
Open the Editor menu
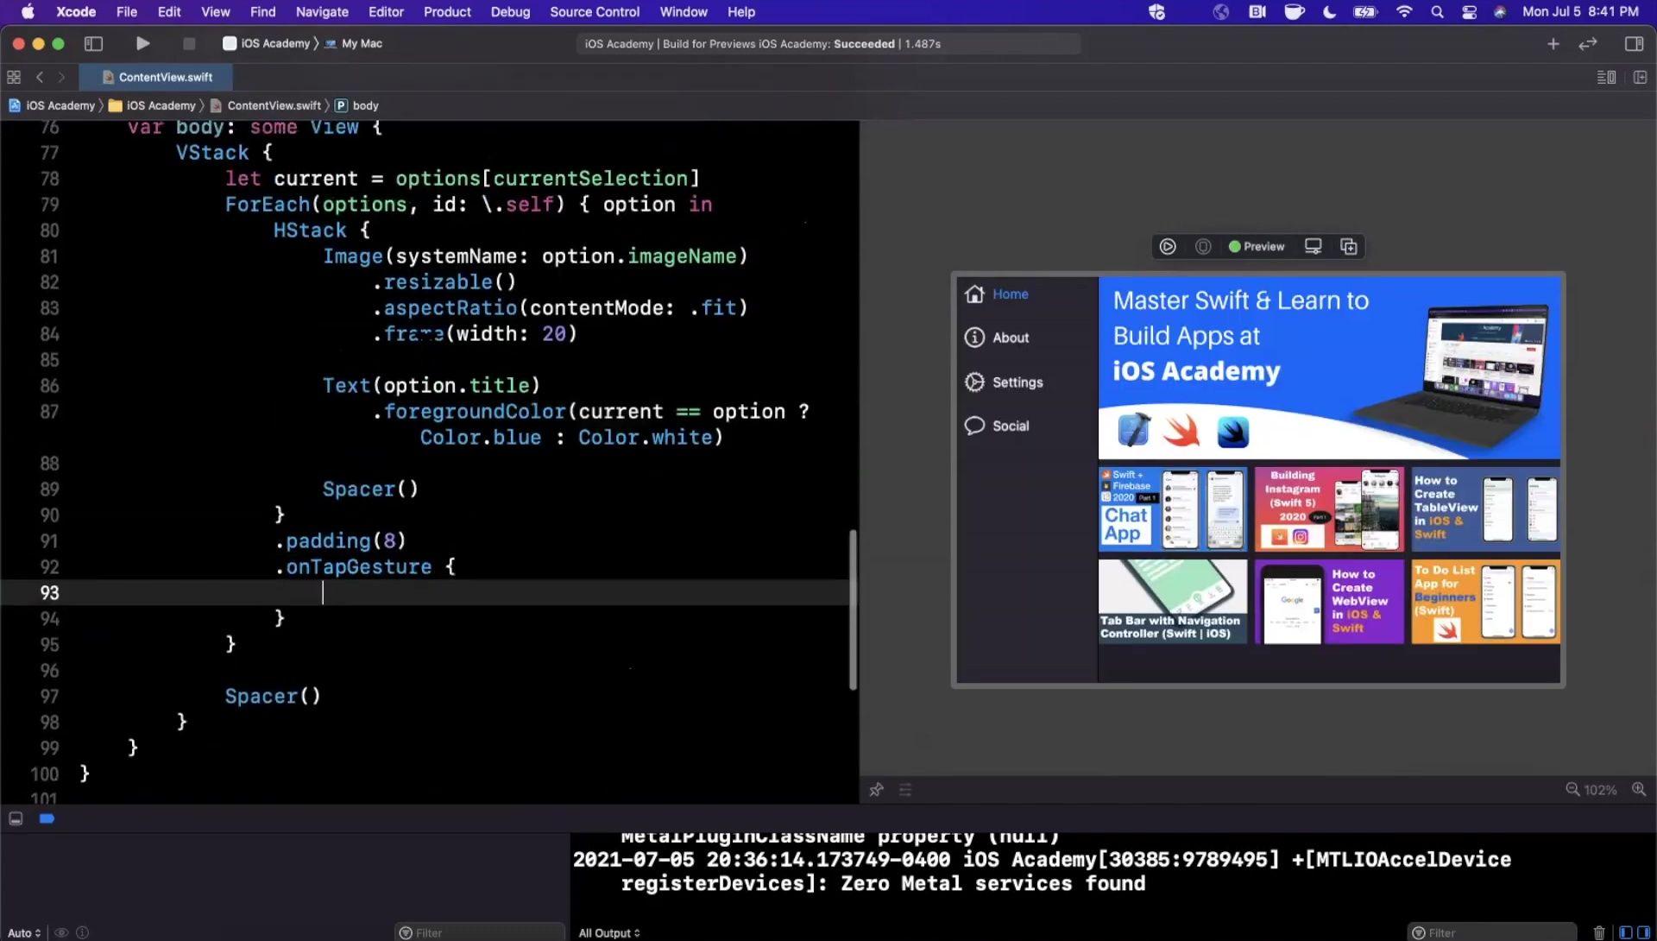pos(386,12)
